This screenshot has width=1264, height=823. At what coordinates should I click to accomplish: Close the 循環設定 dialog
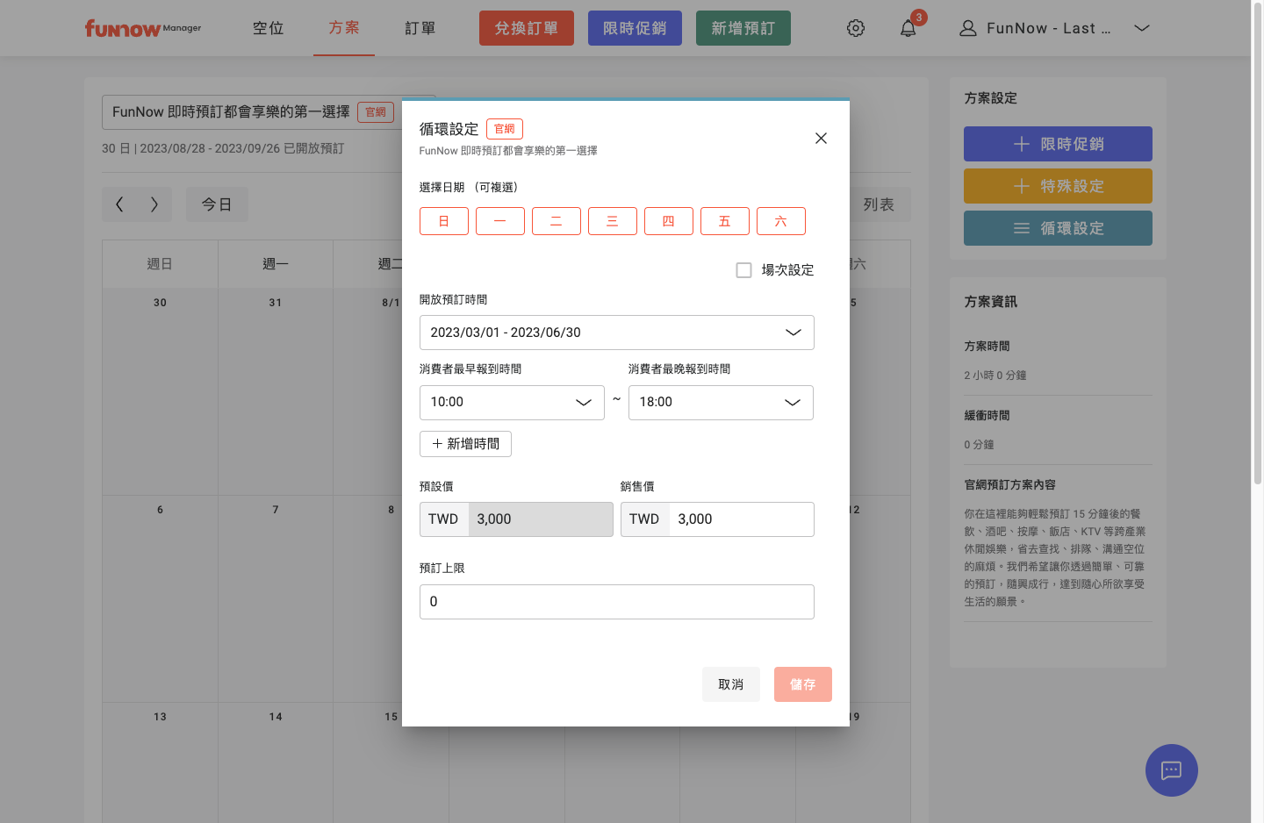[821, 138]
